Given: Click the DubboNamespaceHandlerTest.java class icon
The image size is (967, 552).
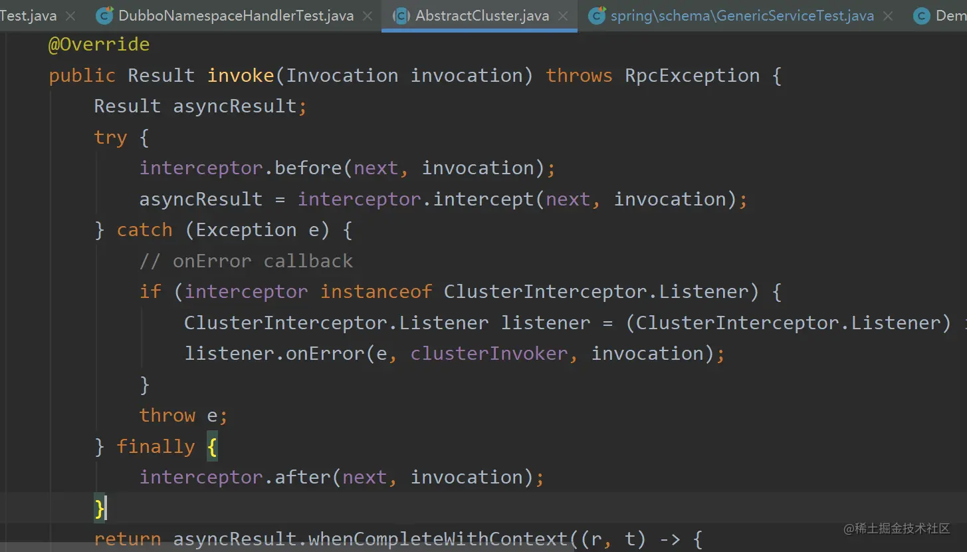Looking at the screenshot, I should tap(104, 15).
